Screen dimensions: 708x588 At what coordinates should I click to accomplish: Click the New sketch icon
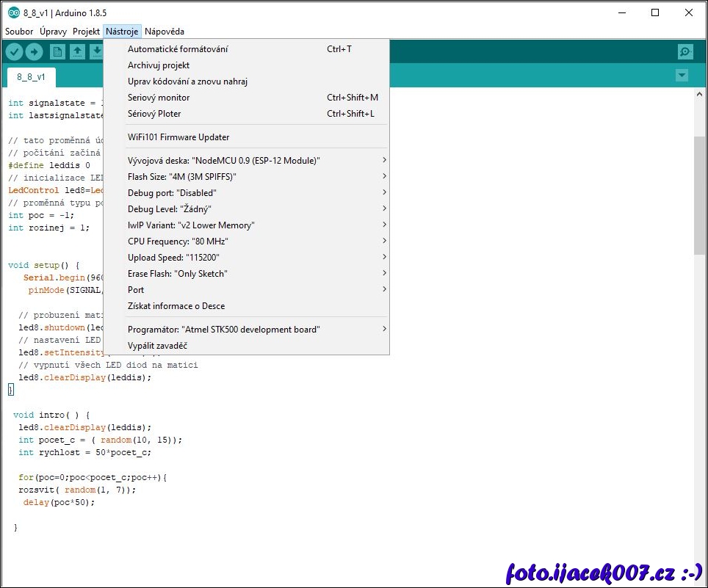coord(57,51)
